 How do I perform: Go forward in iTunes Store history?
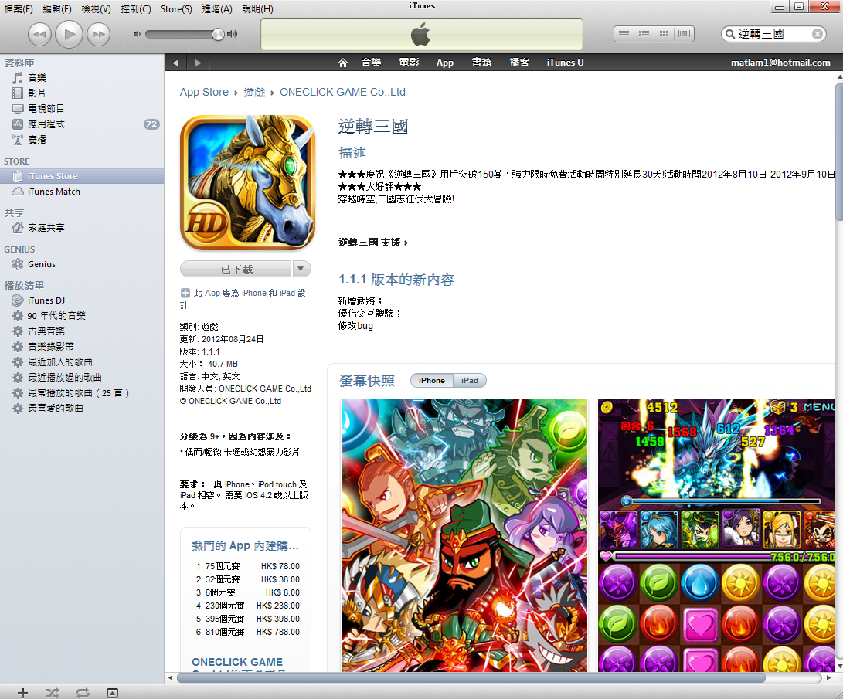click(x=198, y=63)
